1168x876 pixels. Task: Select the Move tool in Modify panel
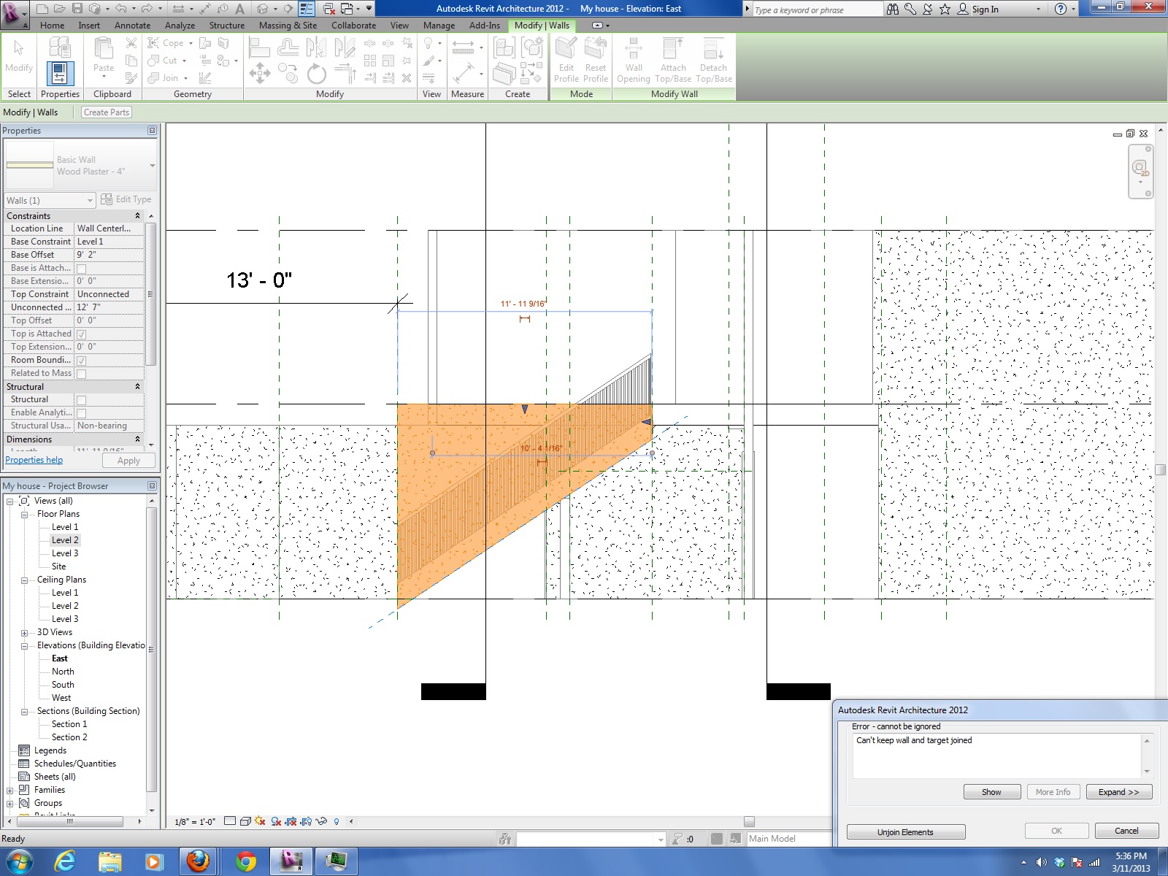[x=259, y=73]
